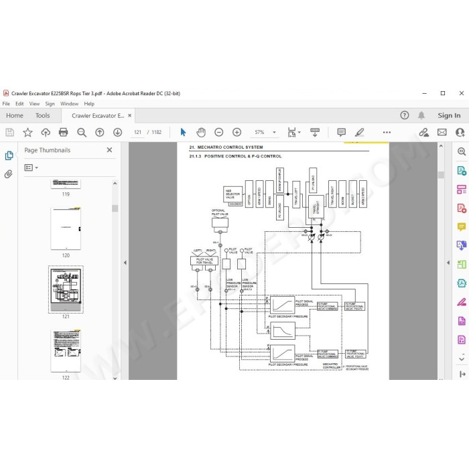Collapse left navigation pane arrow
Screen dimensions: 469x469
pos(125,263)
